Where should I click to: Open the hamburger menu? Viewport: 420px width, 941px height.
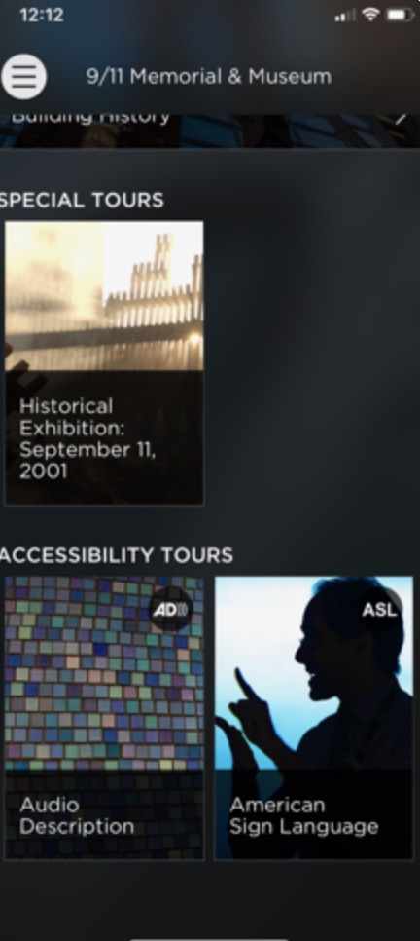[23, 77]
